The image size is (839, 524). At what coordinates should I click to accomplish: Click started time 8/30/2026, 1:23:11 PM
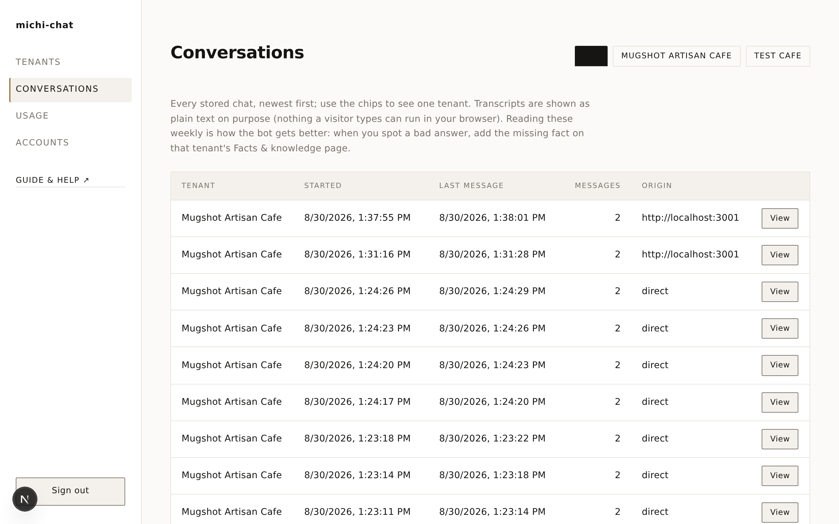357,512
